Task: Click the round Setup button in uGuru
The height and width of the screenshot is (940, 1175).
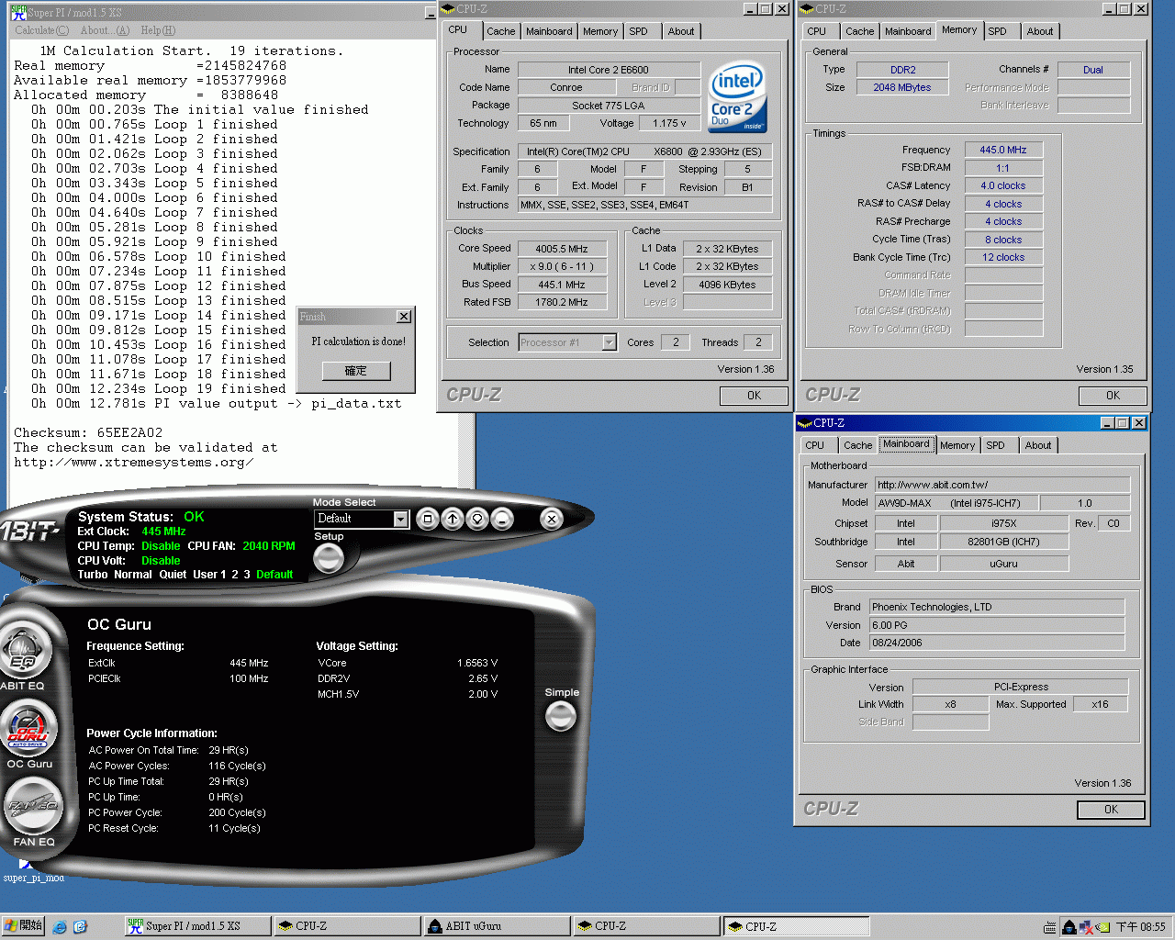Action: tap(329, 558)
